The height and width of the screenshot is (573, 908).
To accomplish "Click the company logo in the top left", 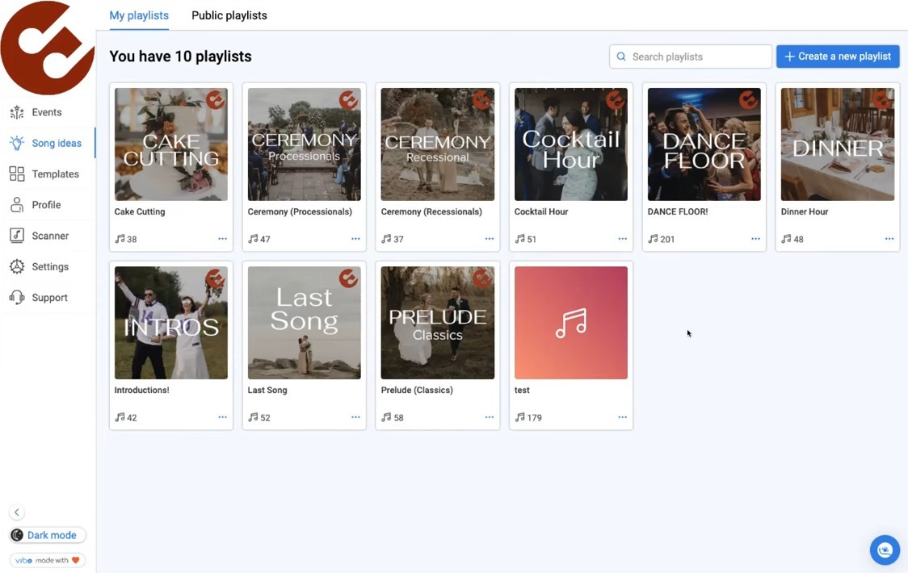I will (48, 48).
